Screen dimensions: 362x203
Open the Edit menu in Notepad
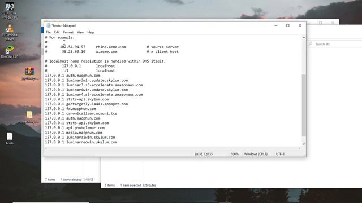[x=57, y=32]
